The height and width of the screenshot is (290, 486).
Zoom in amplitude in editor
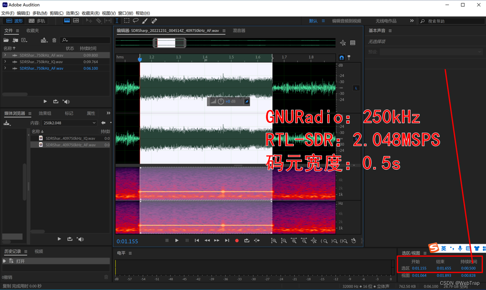point(274,240)
